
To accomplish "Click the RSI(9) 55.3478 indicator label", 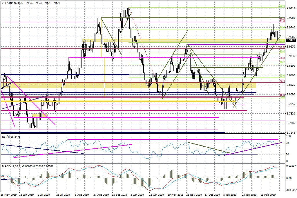I will coord(11,137).
